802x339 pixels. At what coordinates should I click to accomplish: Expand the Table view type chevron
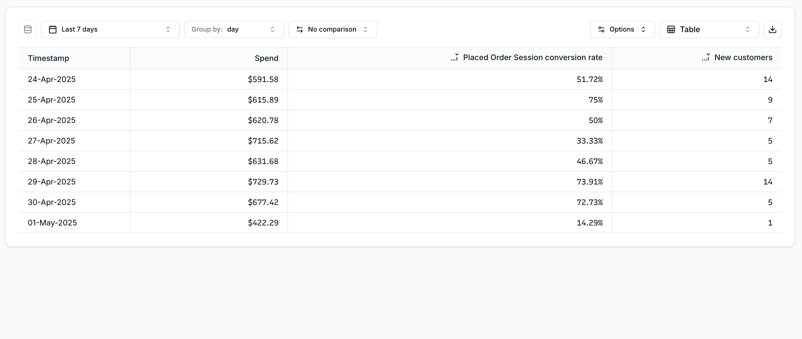(747, 30)
